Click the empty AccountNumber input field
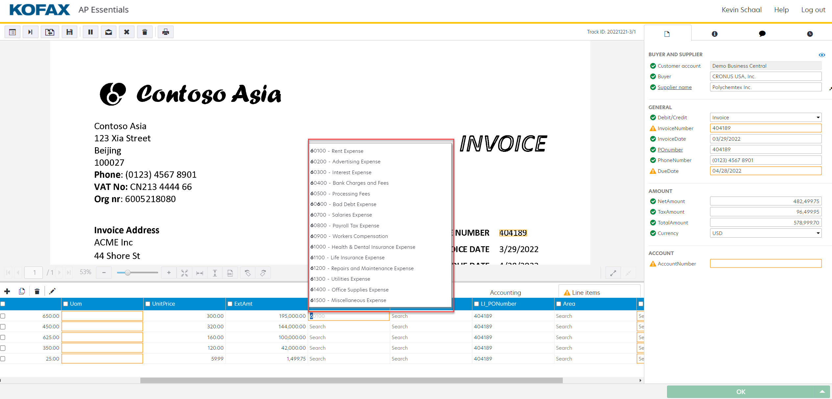This screenshot has width=832, height=399. (x=765, y=264)
